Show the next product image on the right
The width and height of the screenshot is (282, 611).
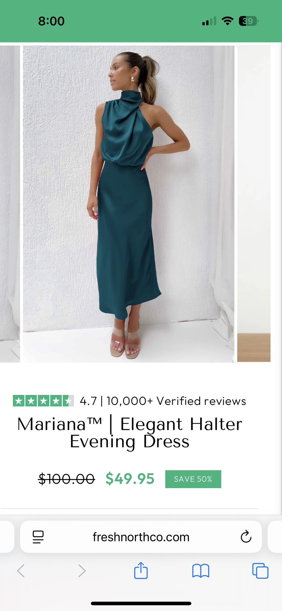coord(254,204)
